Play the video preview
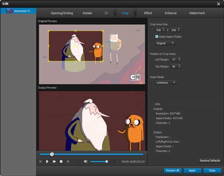Screen dimensions: 224x176 click(47, 161)
